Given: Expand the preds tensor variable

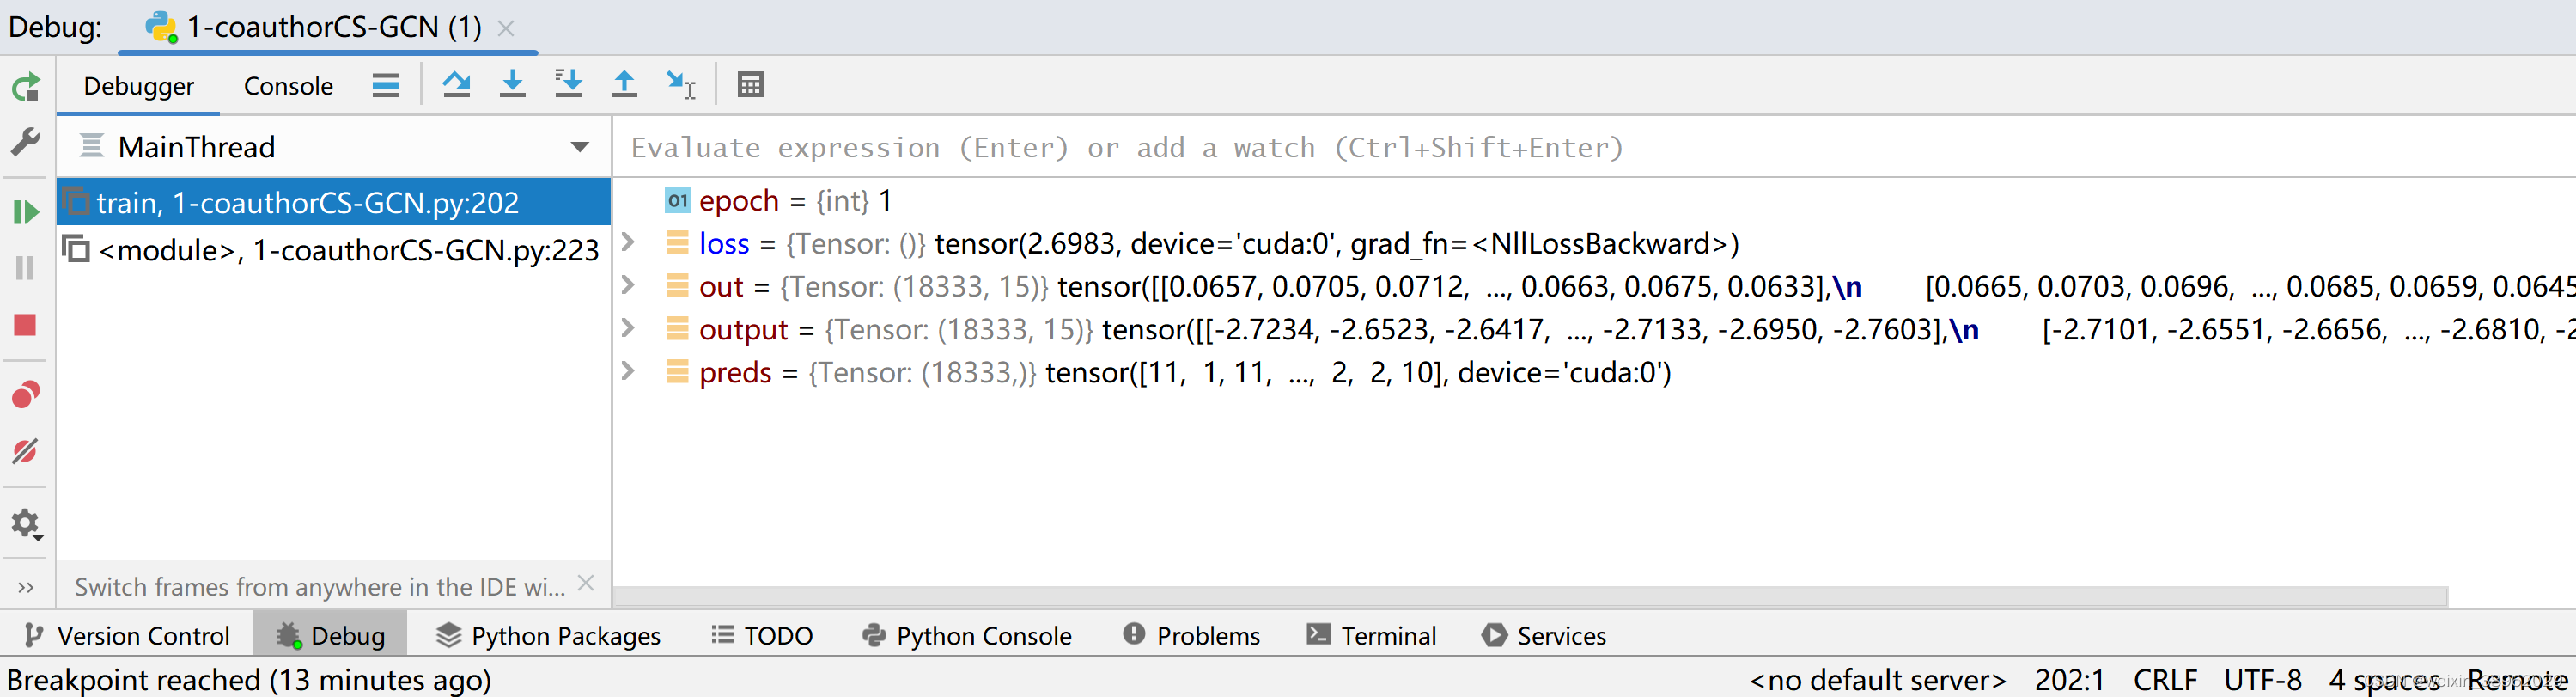Looking at the screenshot, I should pyautogui.click(x=628, y=372).
